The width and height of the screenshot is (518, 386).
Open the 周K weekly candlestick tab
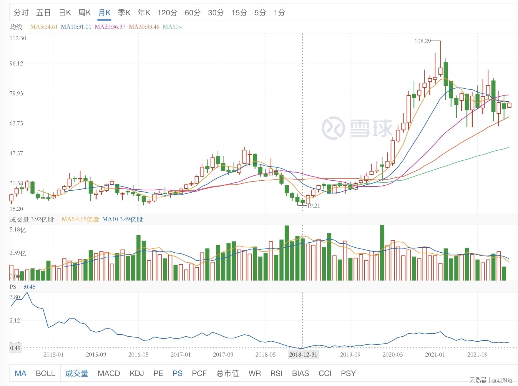(84, 13)
